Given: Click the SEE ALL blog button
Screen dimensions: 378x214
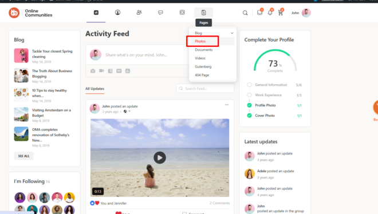Looking at the screenshot, I should [x=24, y=156].
